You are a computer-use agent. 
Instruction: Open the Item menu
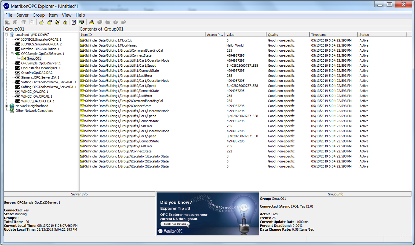53,15
